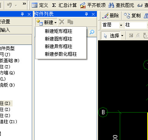The height and width of the screenshot is (140, 148).
Task: Click axis bubble B in drawing
Action: coord(103,112)
